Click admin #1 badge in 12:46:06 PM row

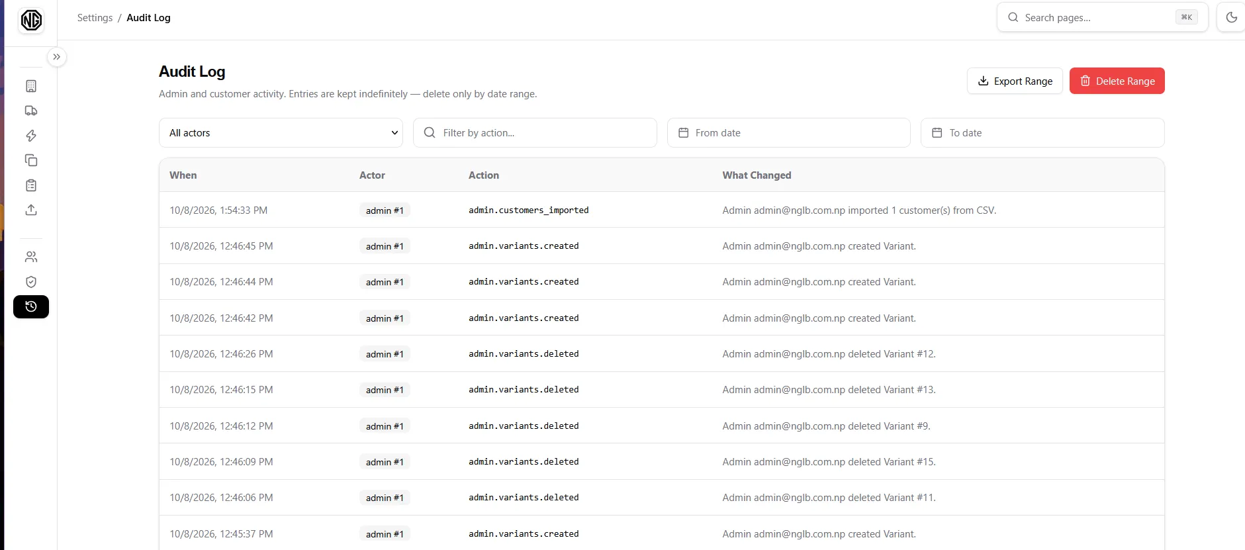[x=385, y=497]
